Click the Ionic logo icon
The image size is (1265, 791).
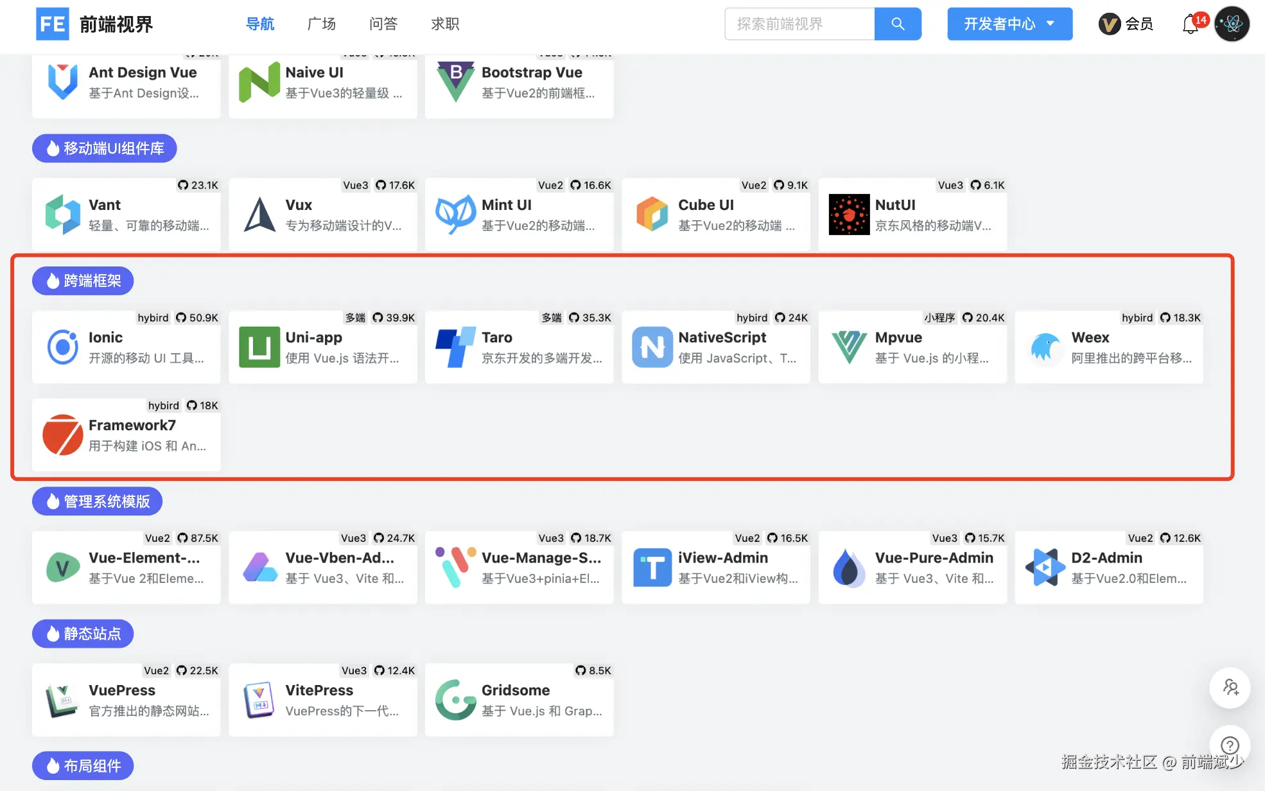[x=63, y=347]
